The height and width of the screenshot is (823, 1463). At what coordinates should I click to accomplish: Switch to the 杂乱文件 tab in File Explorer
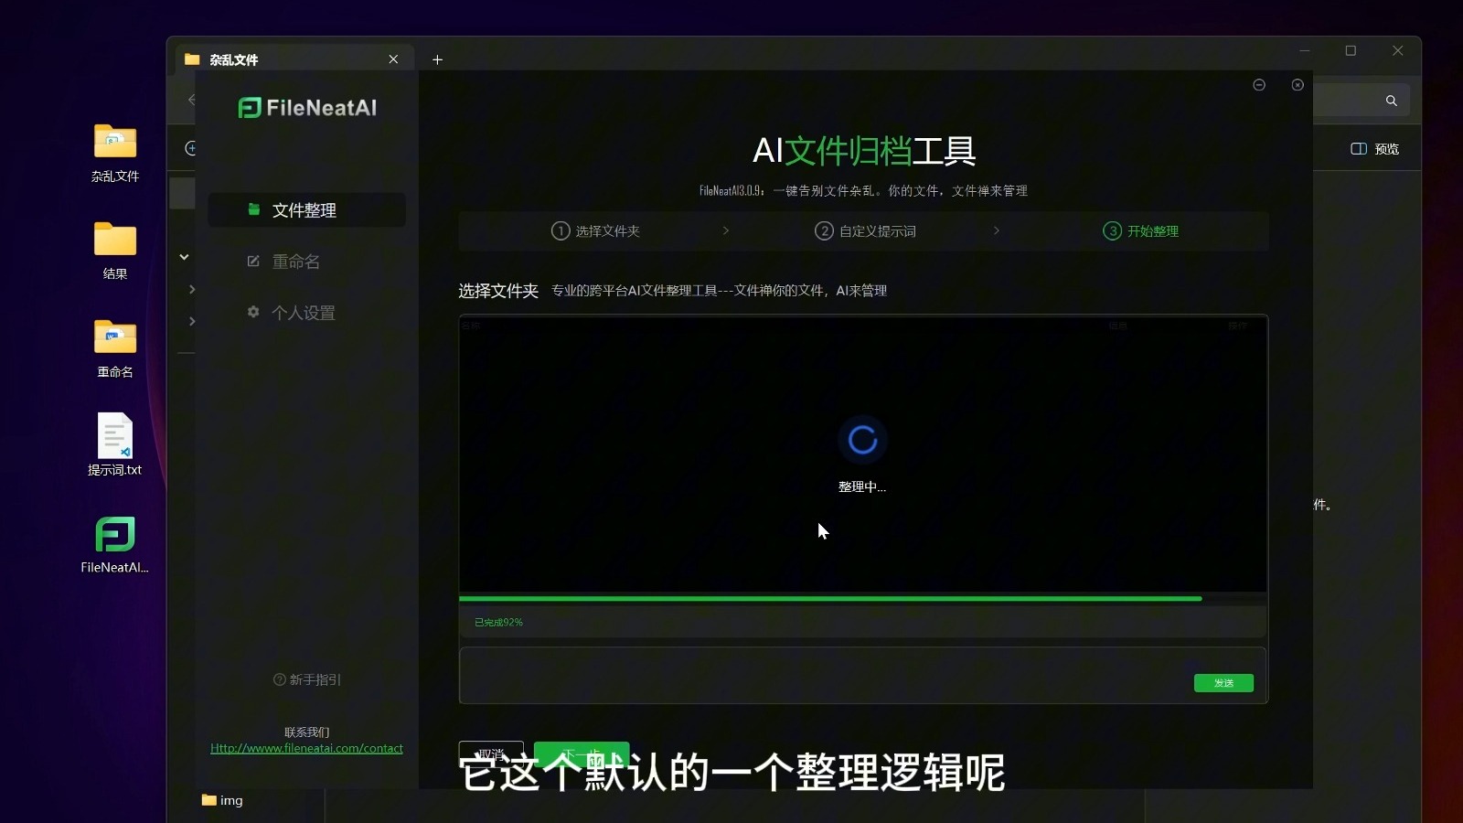pyautogui.click(x=293, y=59)
